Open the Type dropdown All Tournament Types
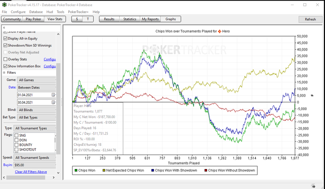 (x=35, y=128)
